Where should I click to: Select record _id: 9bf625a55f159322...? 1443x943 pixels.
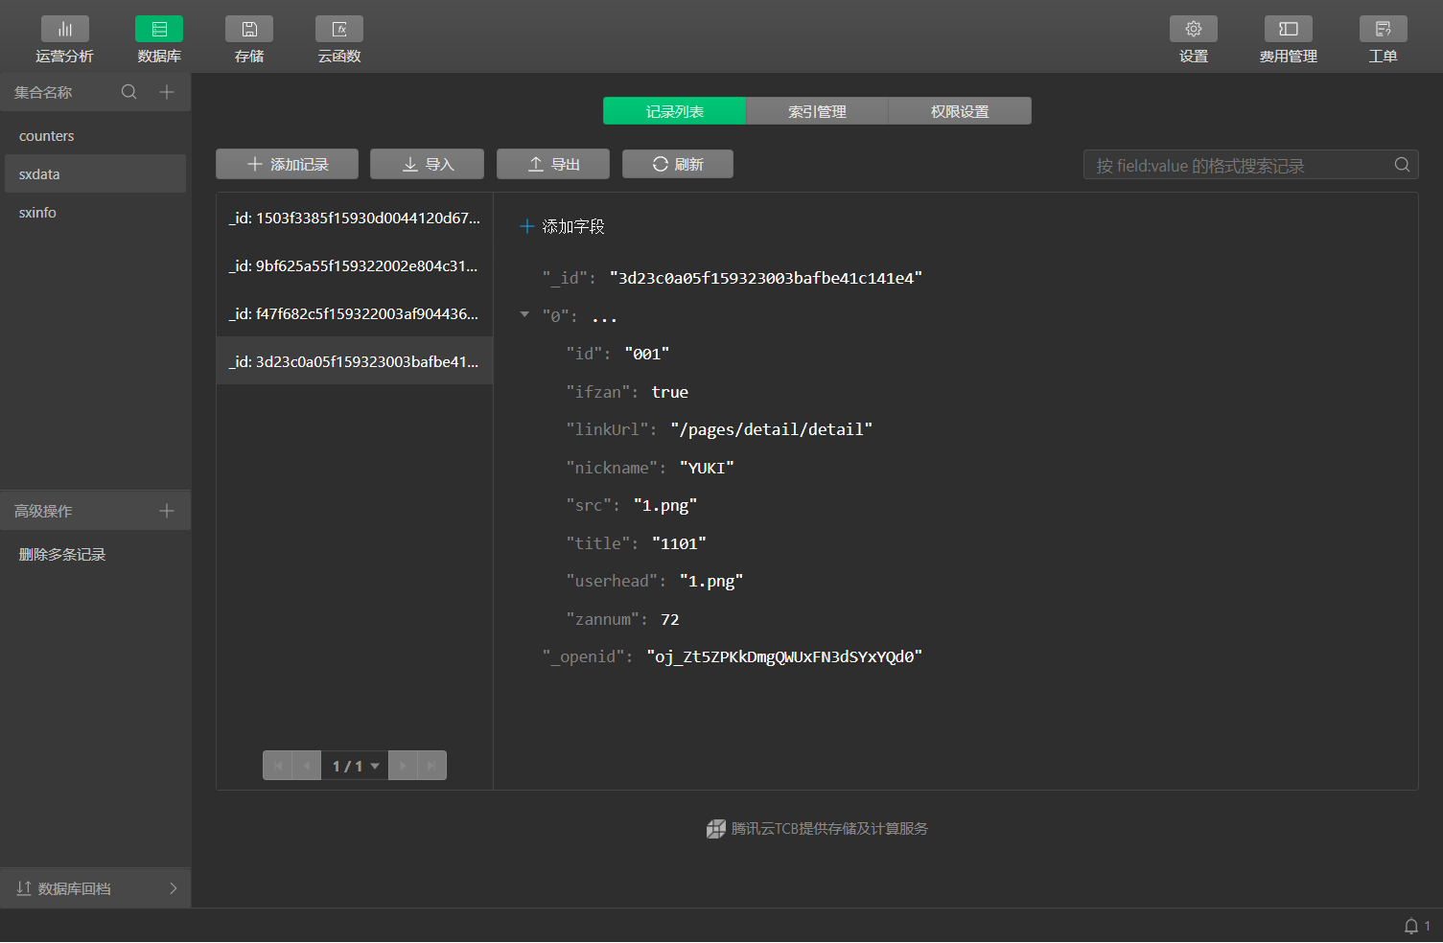tap(355, 265)
